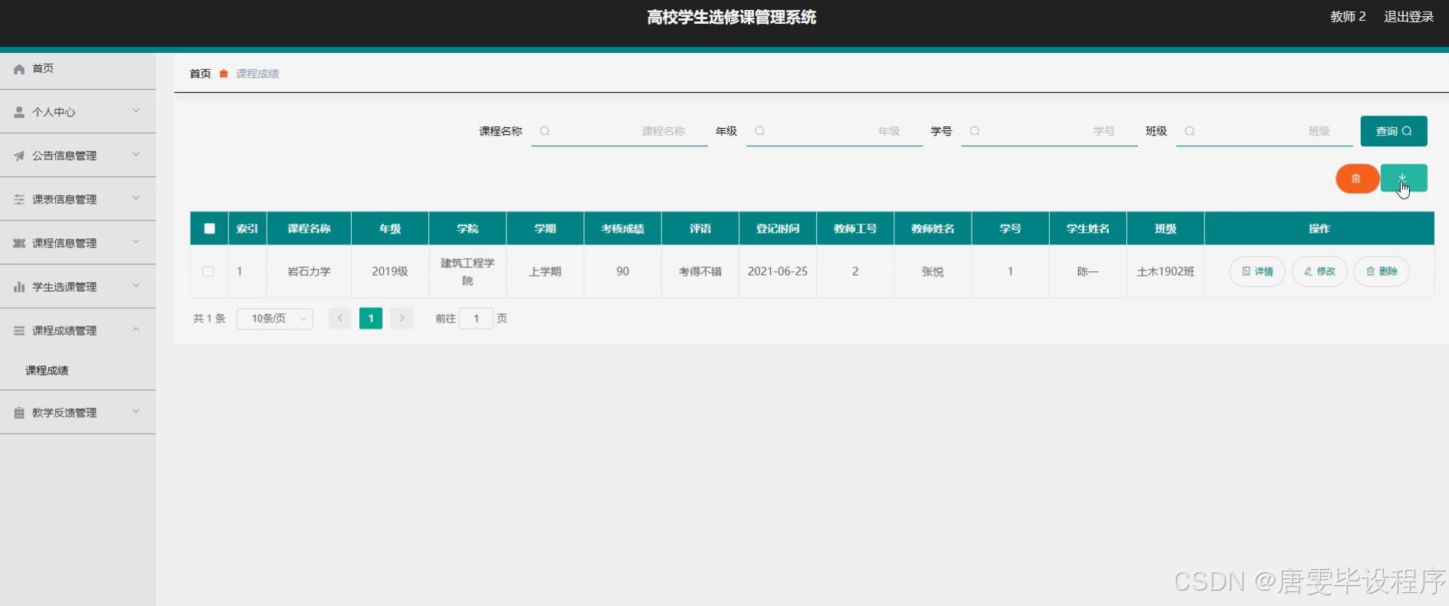This screenshot has height=606, width=1449.
Task: Click the paper-plane icon beside 公告信息管理
Action: [19, 156]
